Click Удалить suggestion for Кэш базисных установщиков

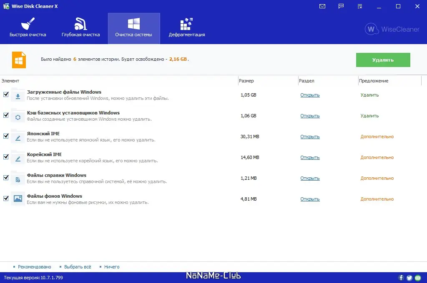click(x=369, y=116)
